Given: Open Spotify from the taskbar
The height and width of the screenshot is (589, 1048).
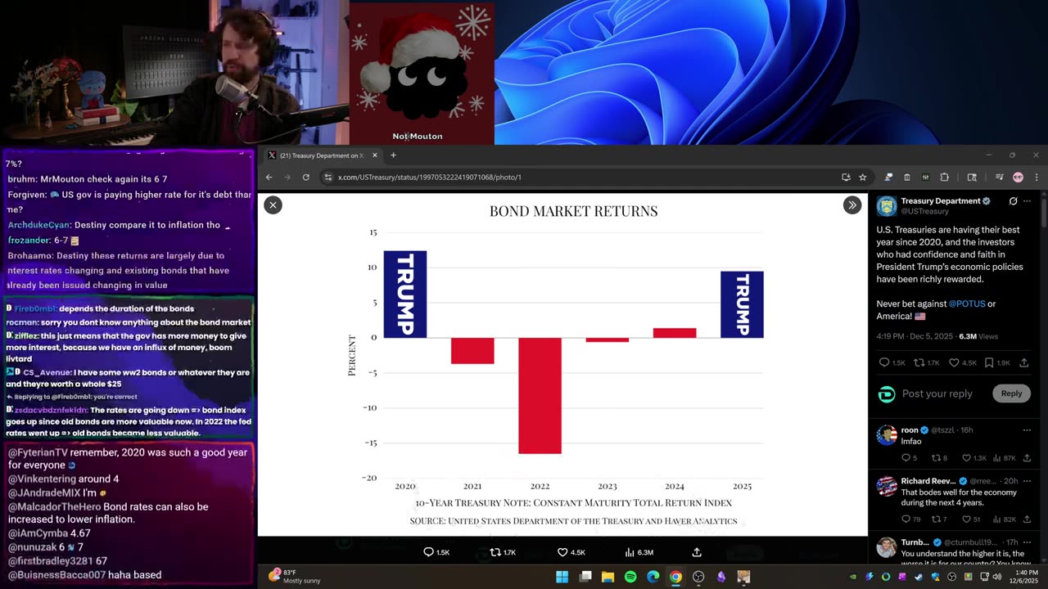Looking at the screenshot, I should 630,577.
